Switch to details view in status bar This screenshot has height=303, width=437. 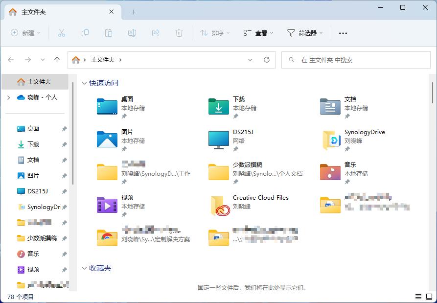[x=418, y=297]
